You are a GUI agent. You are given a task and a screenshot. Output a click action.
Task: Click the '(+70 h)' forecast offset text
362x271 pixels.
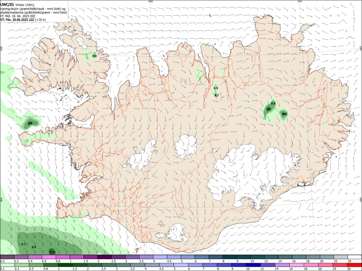[40, 20]
